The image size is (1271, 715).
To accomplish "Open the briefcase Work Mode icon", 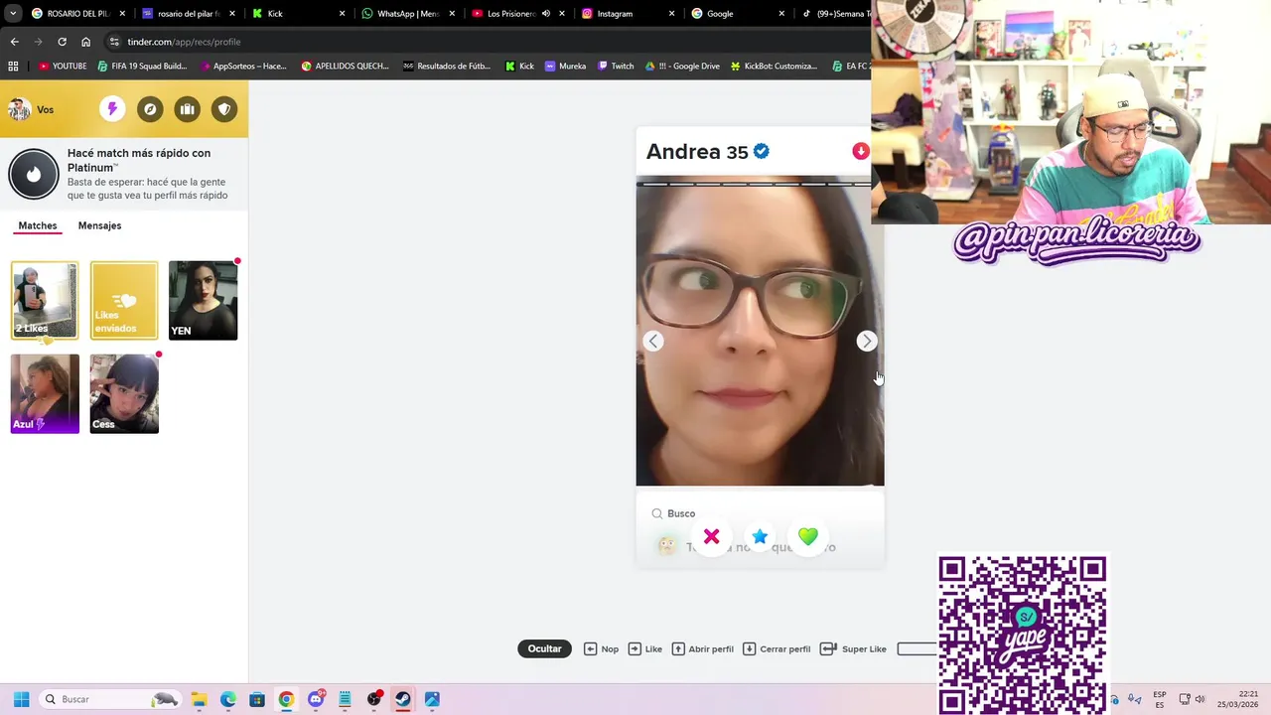I will pyautogui.click(x=188, y=109).
